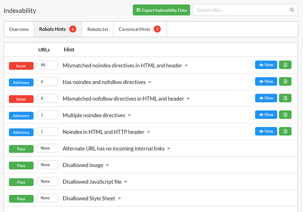This screenshot has width=303, height=212.
Task: Expand 'Multiple noindex directives' hint details
Action: click(x=129, y=116)
